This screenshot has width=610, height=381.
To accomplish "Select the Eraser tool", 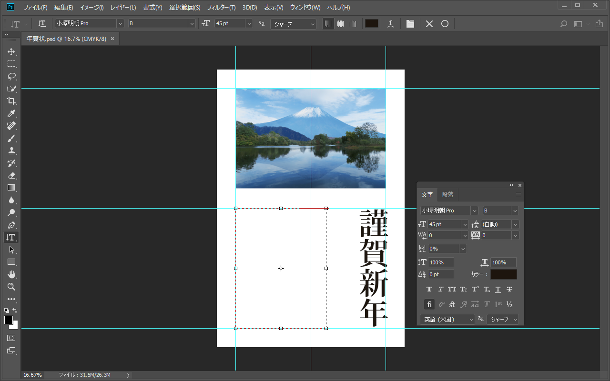I will [x=11, y=175].
